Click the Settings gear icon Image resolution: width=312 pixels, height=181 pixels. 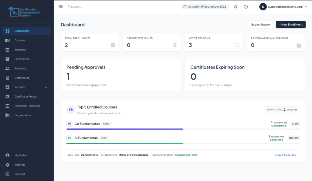pos(7,165)
